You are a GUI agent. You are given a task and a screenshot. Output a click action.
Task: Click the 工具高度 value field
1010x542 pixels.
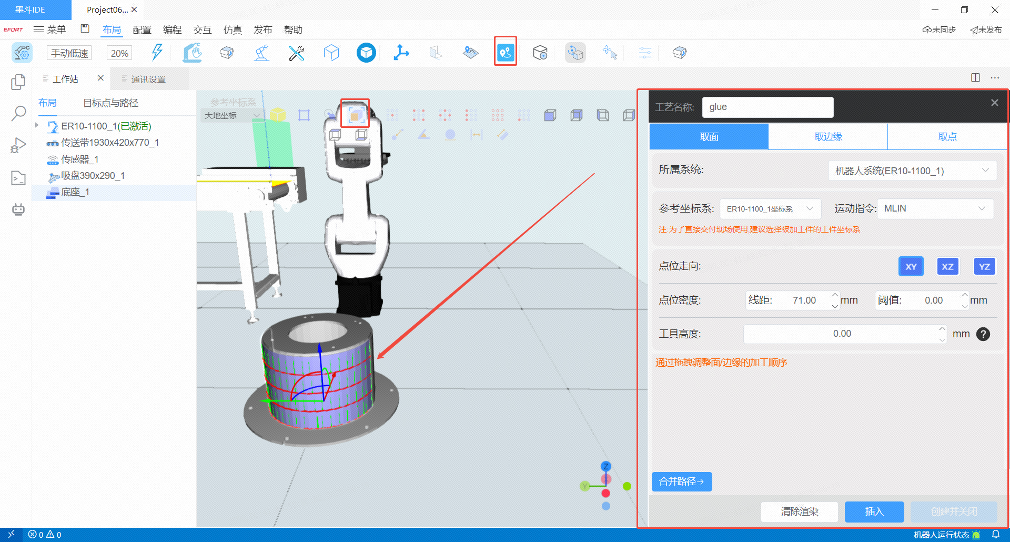(842, 334)
